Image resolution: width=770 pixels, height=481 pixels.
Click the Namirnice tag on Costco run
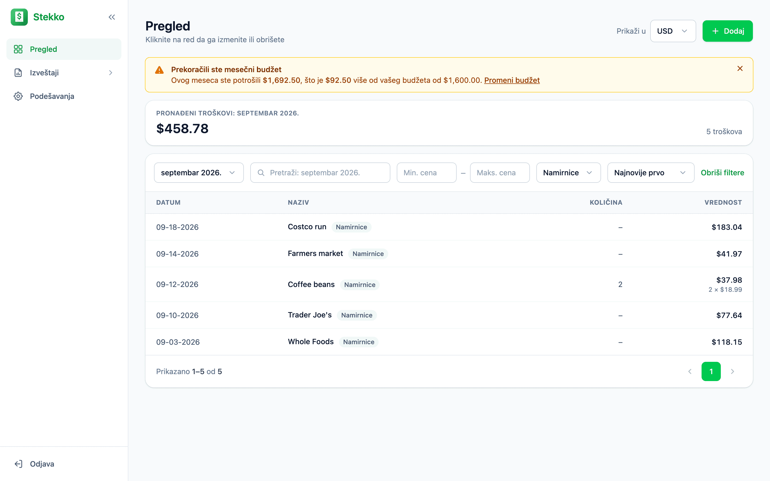click(x=351, y=227)
